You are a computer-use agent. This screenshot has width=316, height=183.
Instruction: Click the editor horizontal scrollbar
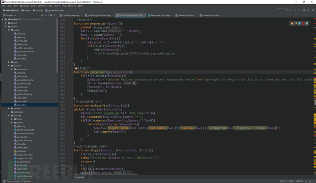coord(106,174)
